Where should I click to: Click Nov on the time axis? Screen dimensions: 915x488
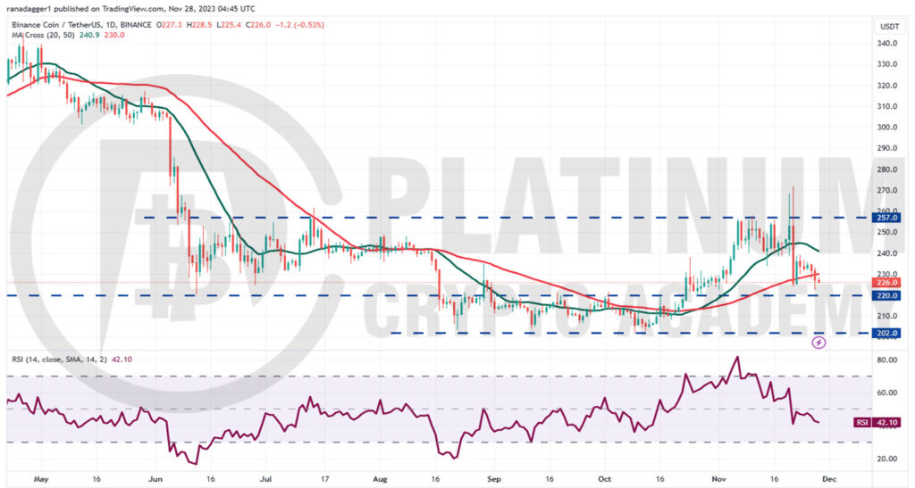719,479
